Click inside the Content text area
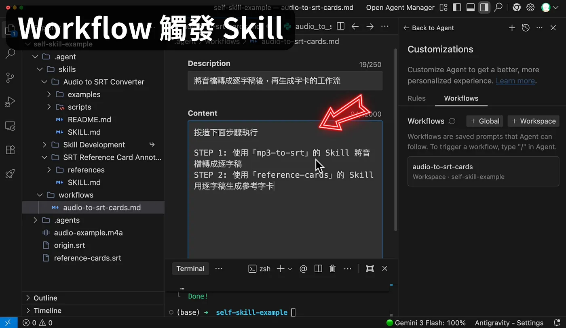Screen dimensions: 566x328 pyautogui.click(x=285, y=190)
